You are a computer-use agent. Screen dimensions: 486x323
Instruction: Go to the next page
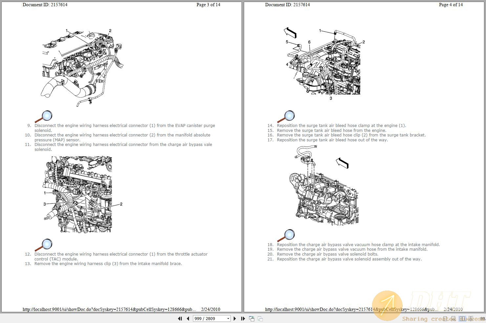coord(235,318)
